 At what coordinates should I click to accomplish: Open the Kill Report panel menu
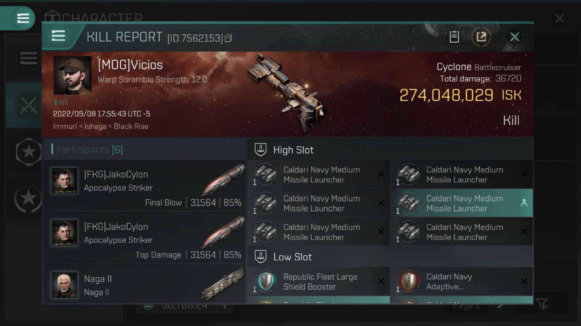(58, 36)
